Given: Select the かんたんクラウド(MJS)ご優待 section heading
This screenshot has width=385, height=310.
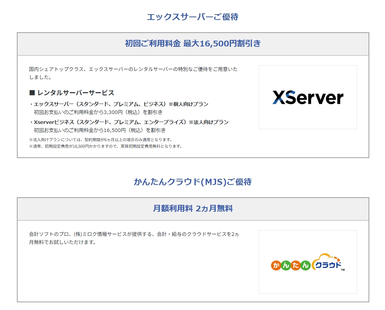Looking at the screenshot, I should coord(192,182).
